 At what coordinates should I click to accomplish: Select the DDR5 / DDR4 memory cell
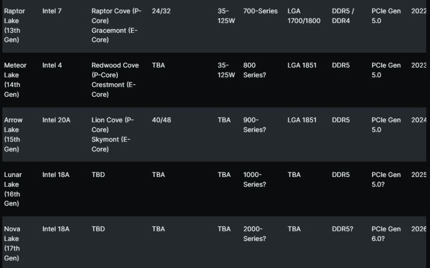(x=343, y=16)
